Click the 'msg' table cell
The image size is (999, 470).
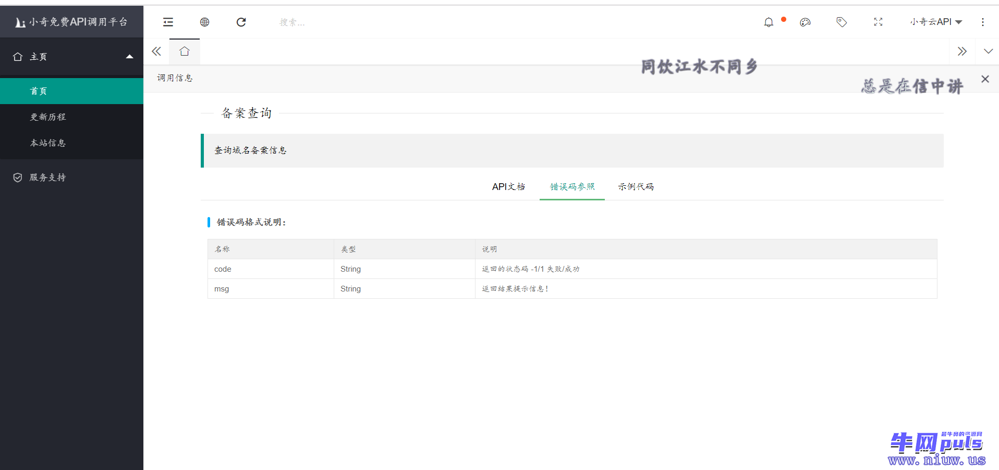coord(271,289)
